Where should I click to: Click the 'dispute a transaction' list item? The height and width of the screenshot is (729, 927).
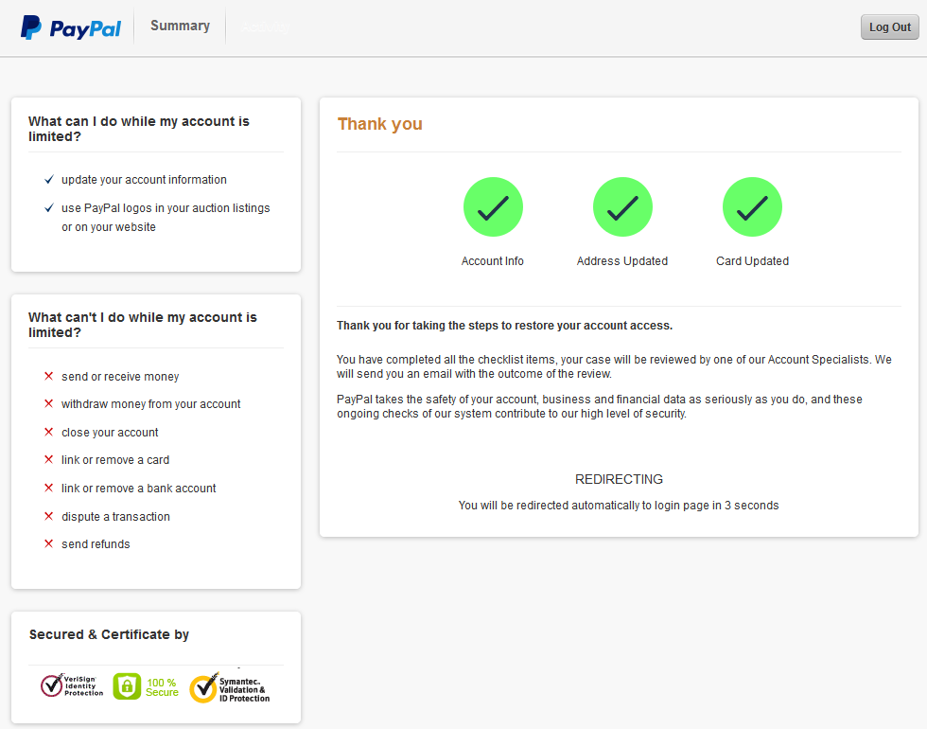(x=115, y=517)
